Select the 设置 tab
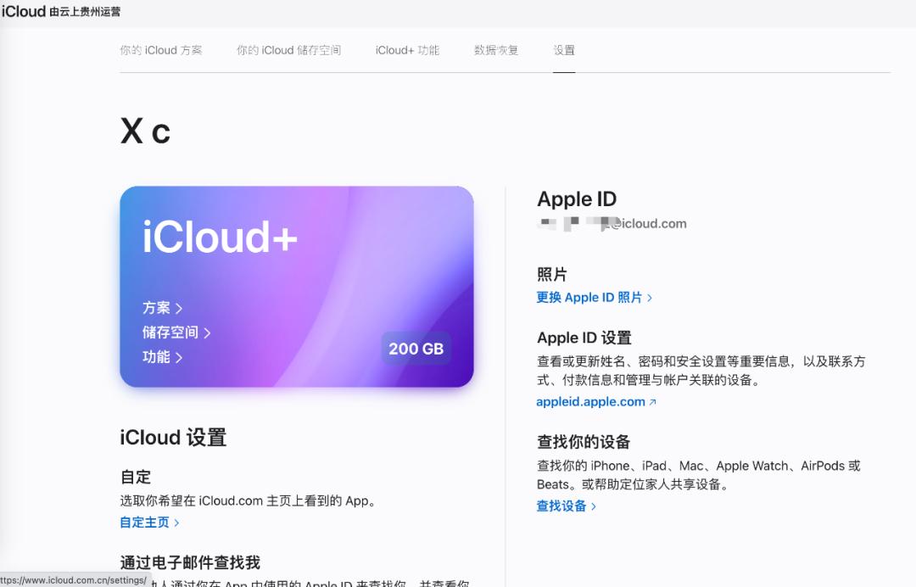The width and height of the screenshot is (916, 587). [x=564, y=50]
